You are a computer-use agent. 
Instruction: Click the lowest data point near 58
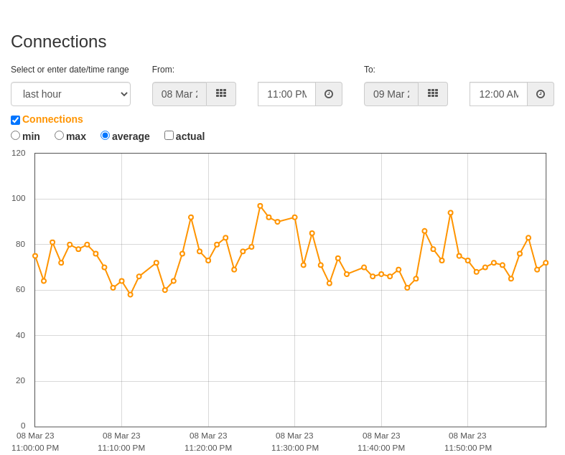(x=131, y=295)
